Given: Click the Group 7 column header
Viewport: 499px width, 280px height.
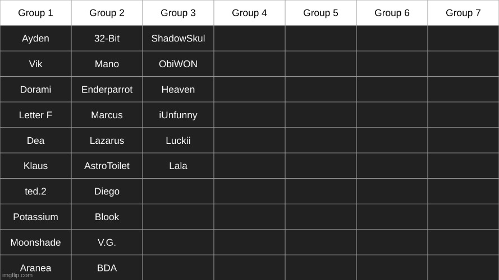Looking at the screenshot, I should pos(463,13).
